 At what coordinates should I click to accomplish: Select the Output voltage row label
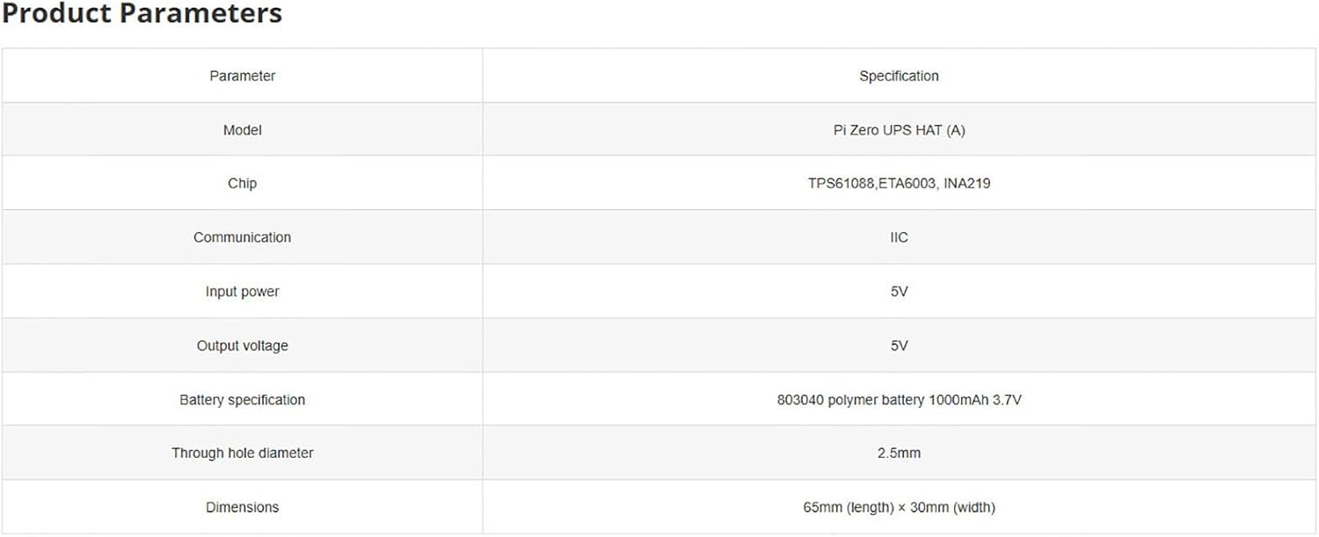click(242, 346)
